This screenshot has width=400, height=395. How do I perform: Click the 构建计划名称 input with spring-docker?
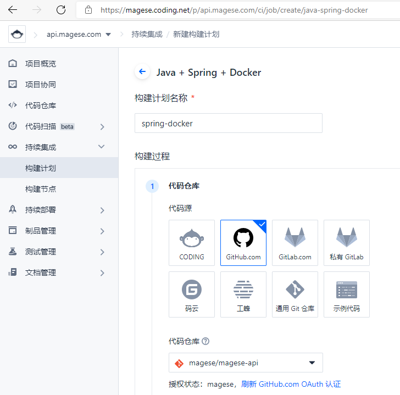point(229,123)
